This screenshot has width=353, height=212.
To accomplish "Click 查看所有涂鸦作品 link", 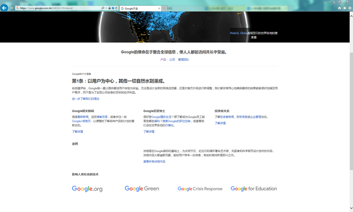I will [x=154, y=161].
